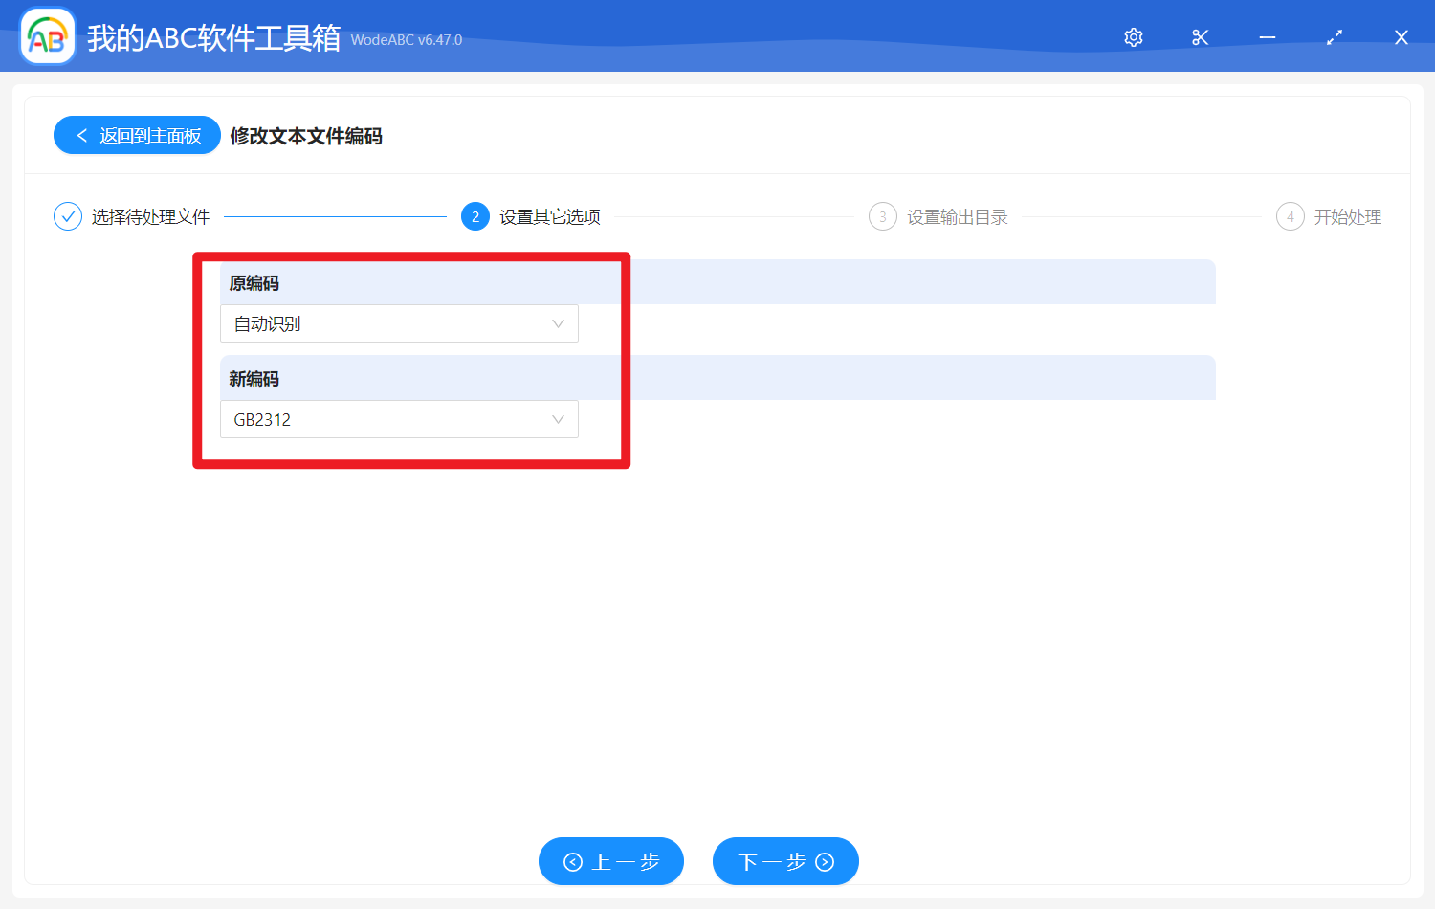The height and width of the screenshot is (909, 1435).
Task: Click the chevron arrow on the GB2312 selector
Action: pyautogui.click(x=558, y=419)
